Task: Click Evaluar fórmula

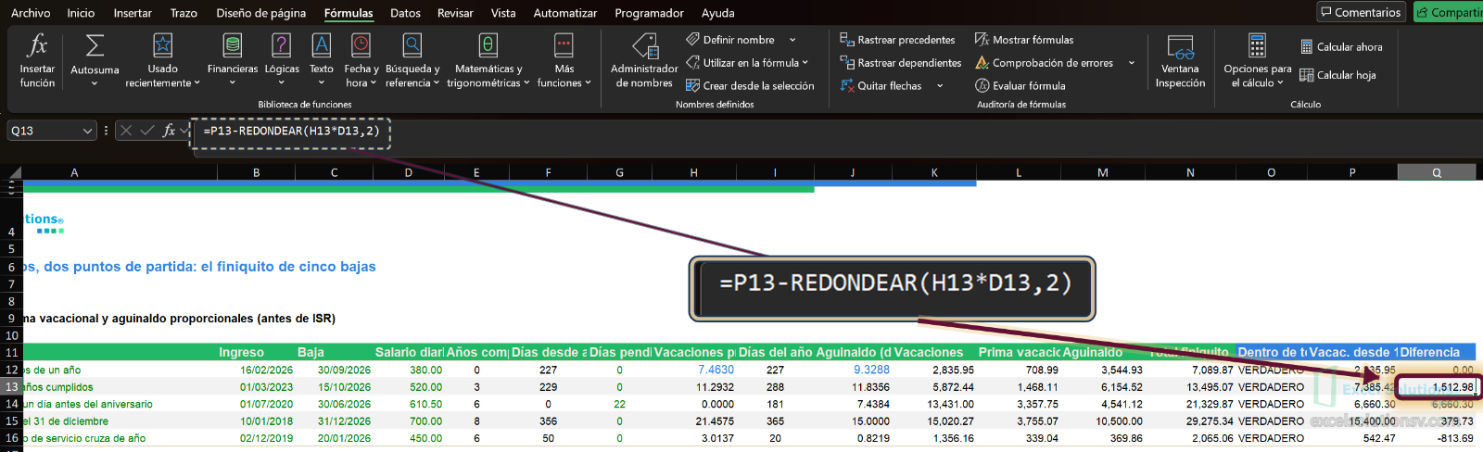Action: (1020, 86)
